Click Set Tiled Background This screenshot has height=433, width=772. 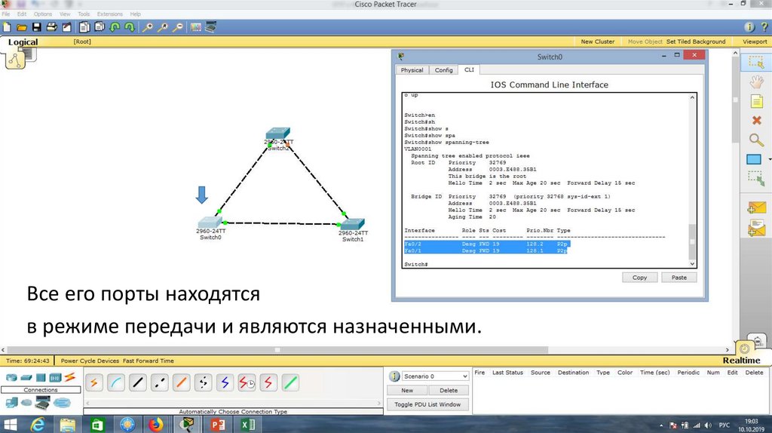[x=696, y=41]
